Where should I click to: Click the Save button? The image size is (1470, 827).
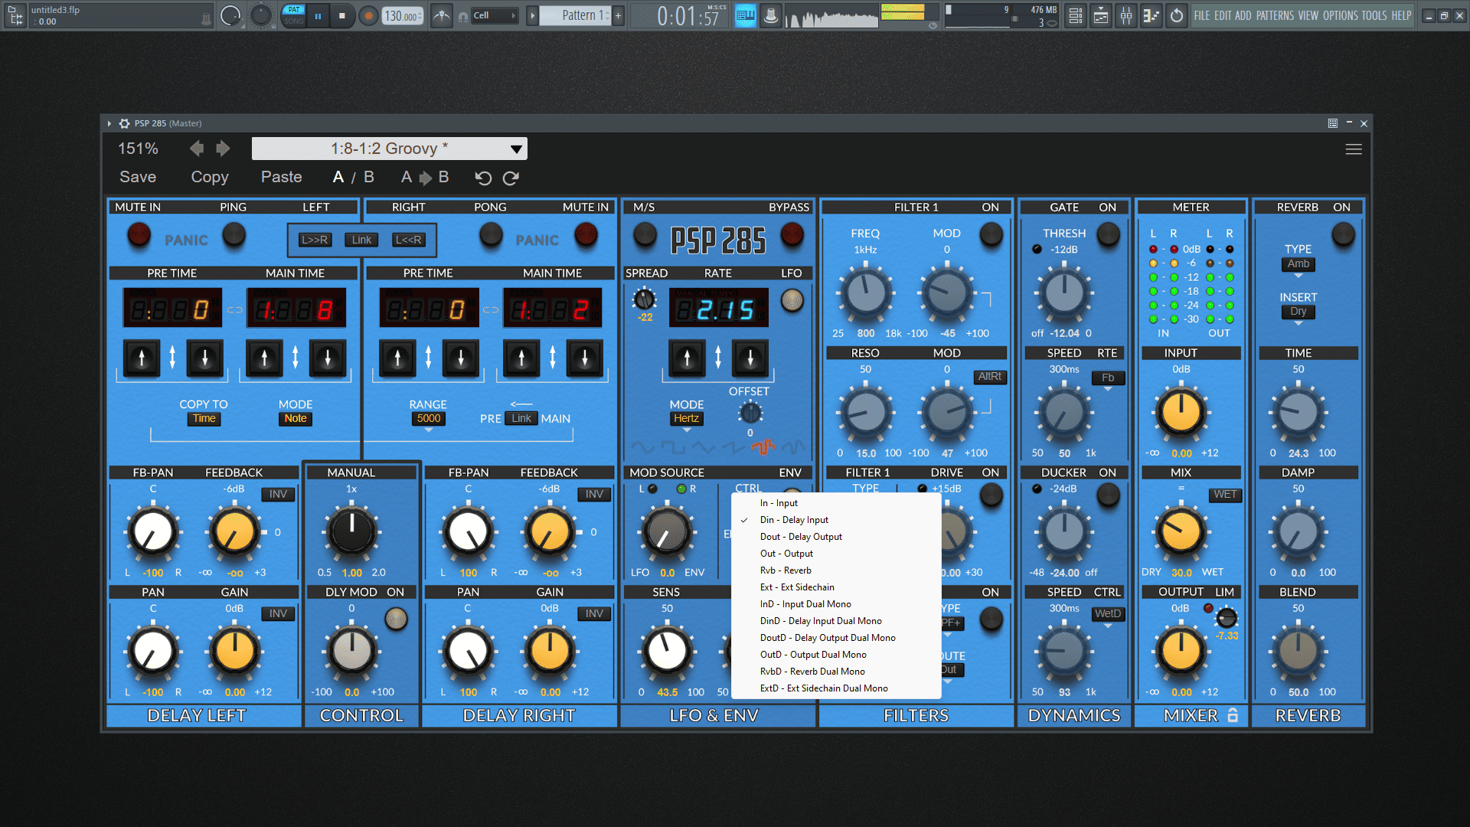click(138, 177)
